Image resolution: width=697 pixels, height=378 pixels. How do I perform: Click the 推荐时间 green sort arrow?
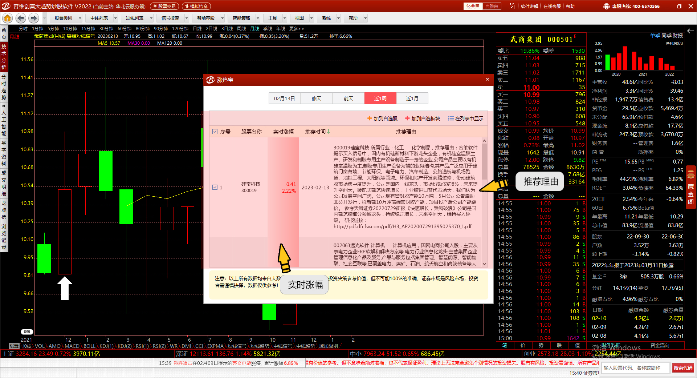328,132
